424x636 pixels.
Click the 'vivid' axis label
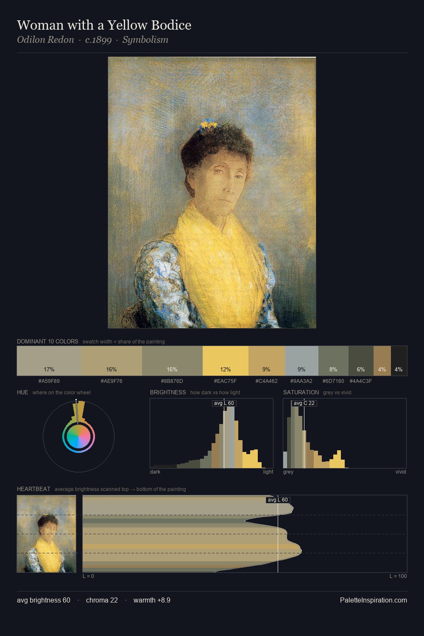pyautogui.click(x=401, y=471)
